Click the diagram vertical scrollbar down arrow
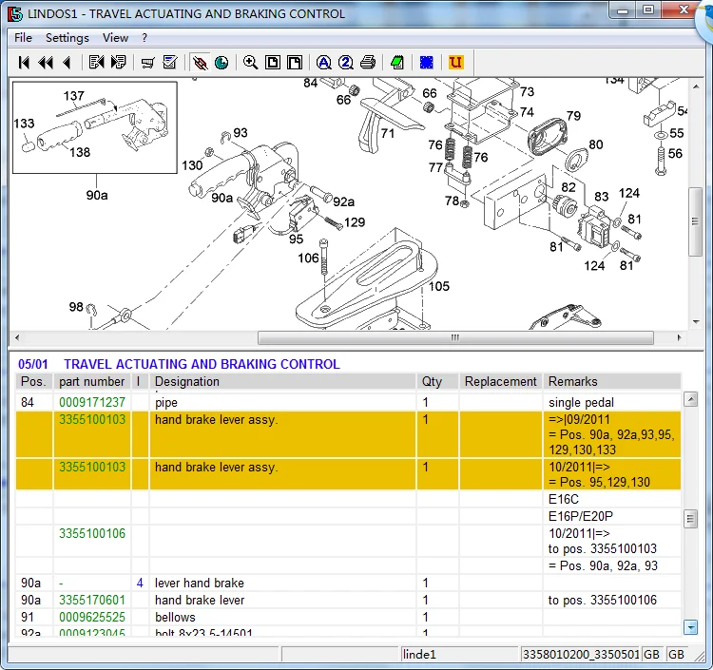This screenshot has width=713, height=670. [696, 322]
